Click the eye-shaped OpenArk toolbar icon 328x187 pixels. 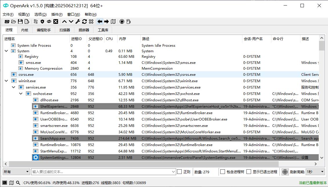point(49,21)
